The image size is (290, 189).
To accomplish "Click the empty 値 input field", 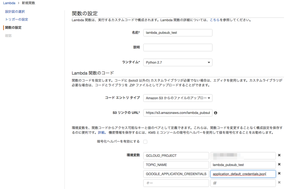I will click(243, 183).
